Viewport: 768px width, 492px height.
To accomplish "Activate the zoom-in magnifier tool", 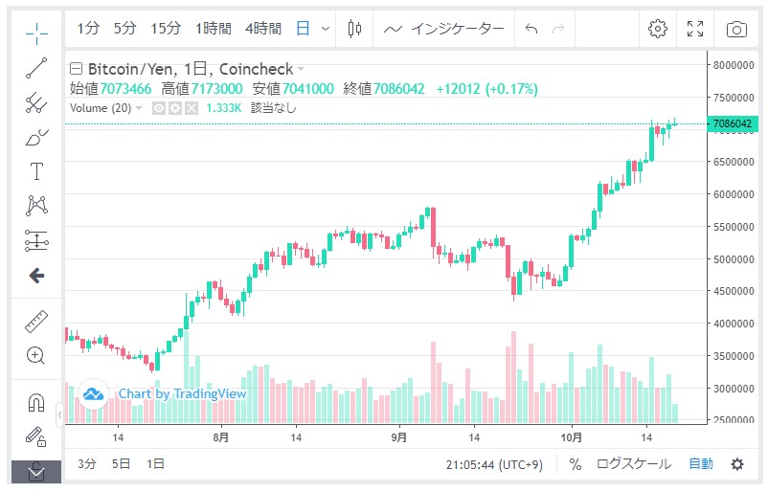I will [36, 356].
